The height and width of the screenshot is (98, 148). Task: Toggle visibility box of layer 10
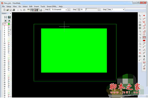9,43
